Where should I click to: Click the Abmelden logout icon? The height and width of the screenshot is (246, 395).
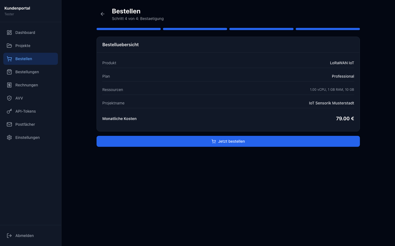(x=9, y=236)
